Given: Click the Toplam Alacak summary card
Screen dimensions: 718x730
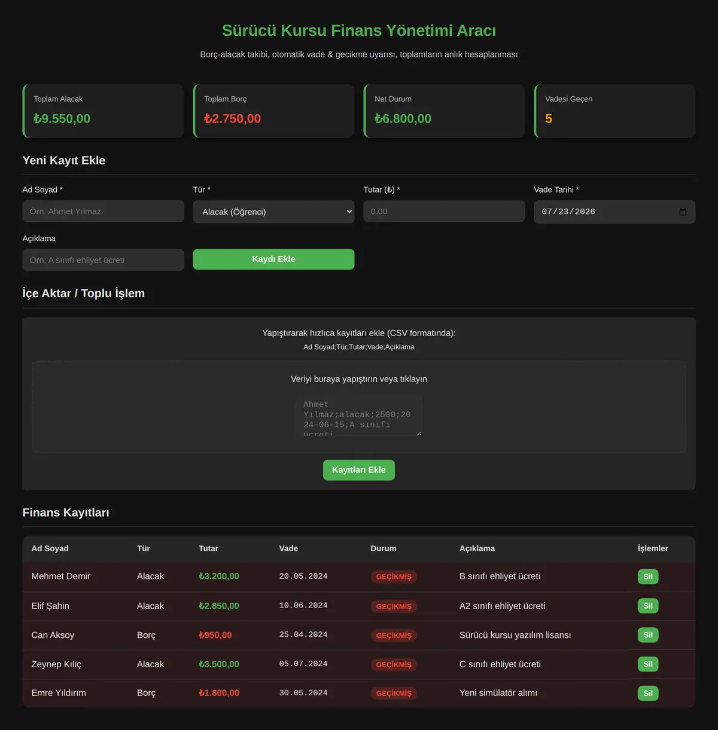Looking at the screenshot, I should coord(103,111).
